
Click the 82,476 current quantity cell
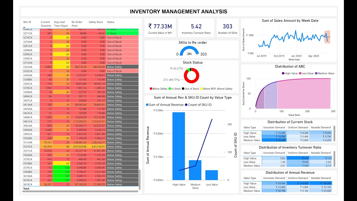click(46, 147)
